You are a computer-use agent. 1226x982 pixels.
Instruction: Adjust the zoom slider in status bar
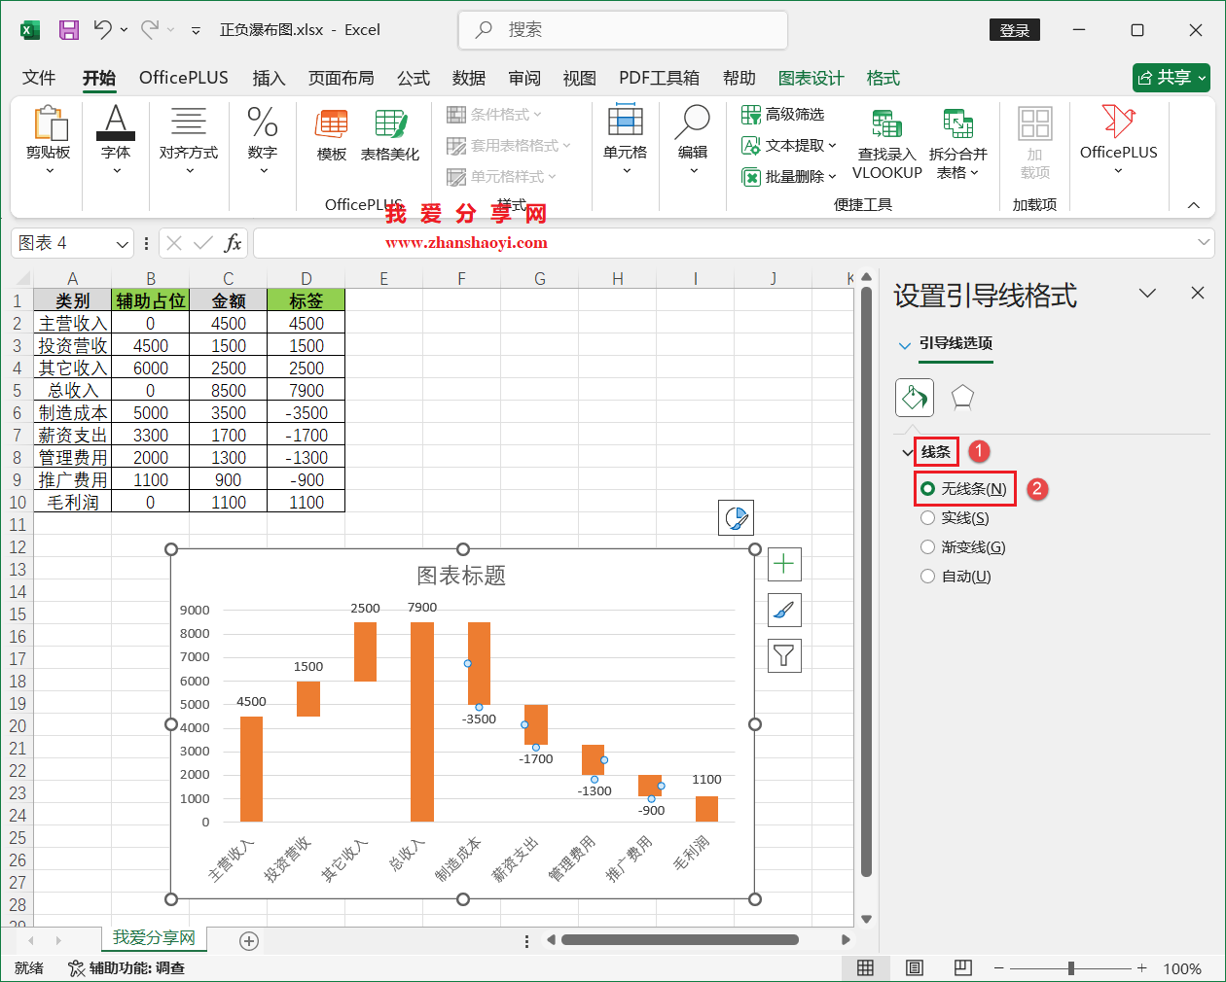point(1070,968)
